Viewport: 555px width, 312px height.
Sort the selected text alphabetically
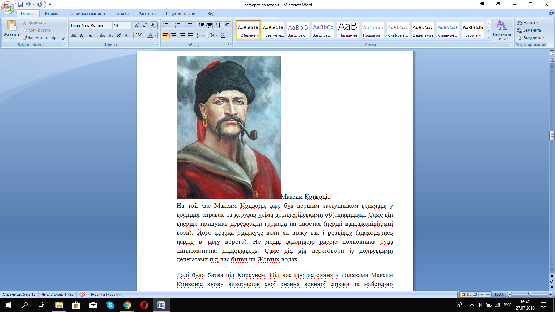point(218,25)
